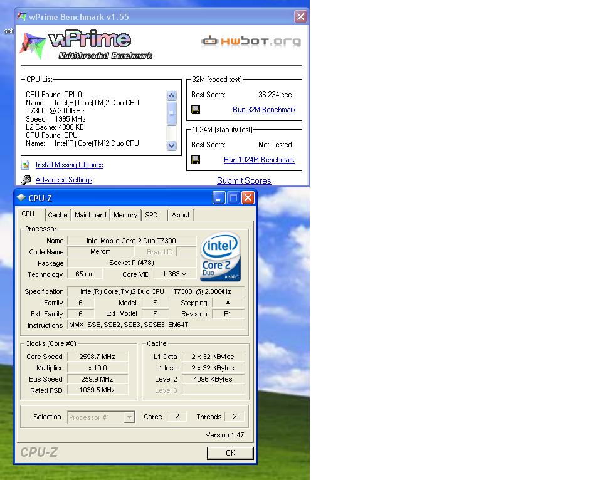
Task: Click the Not Tested best score text
Action: point(275,145)
